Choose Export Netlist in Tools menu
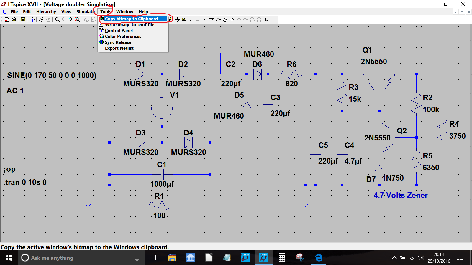Screen dimensions: 472x265 pyautogui.click(x=133, y=48)
